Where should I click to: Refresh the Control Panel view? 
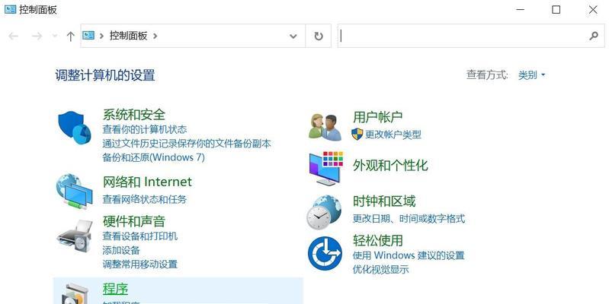(319, 36)
